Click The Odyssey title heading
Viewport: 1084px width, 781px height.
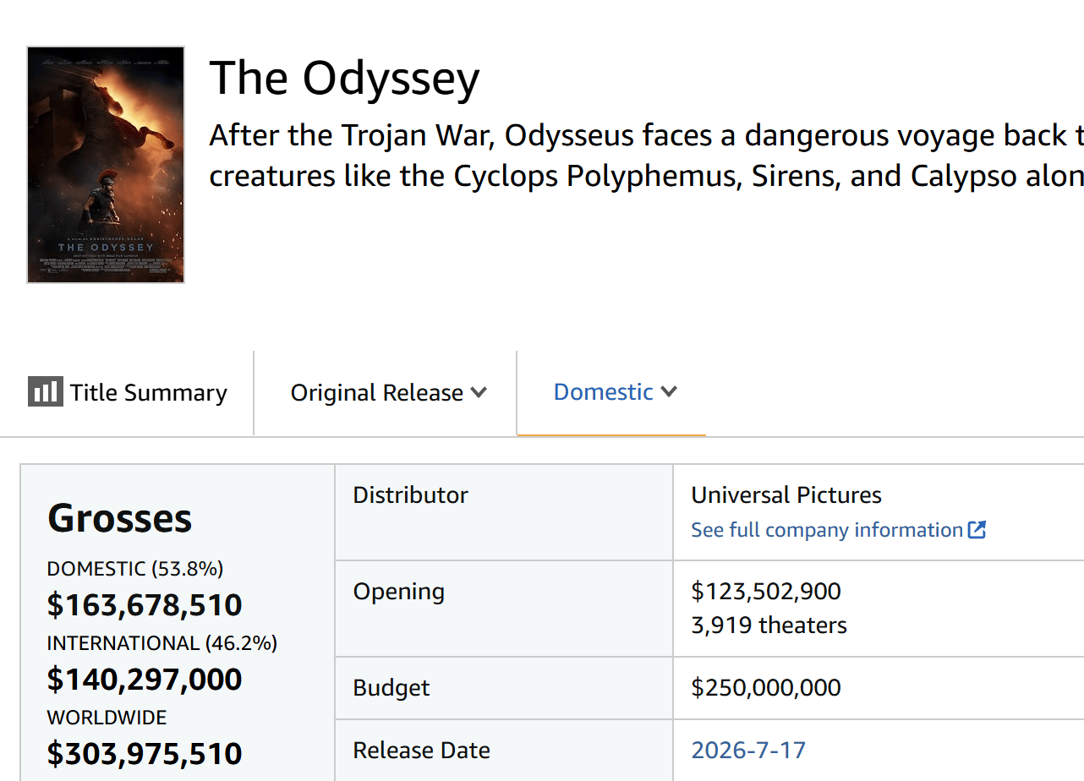click(x=345, y=79)
